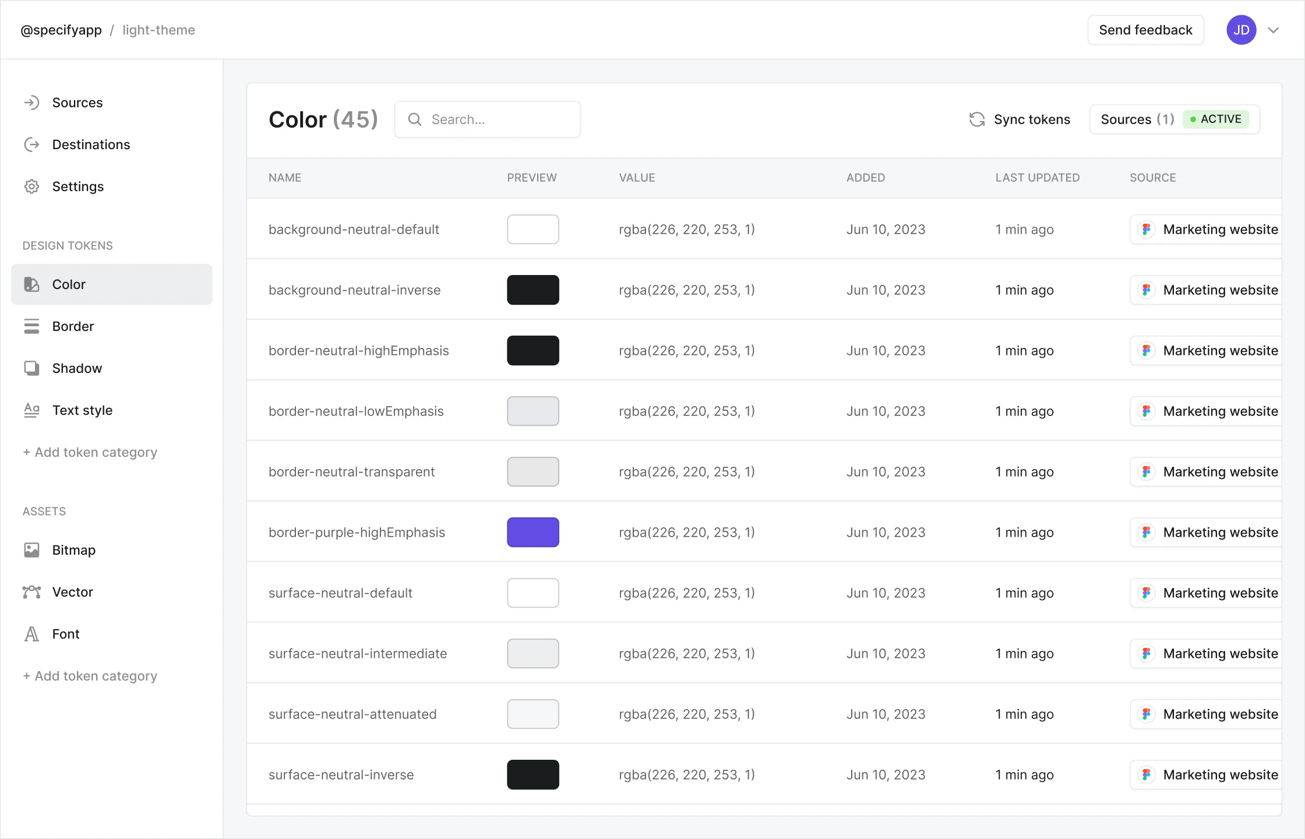The height and width of the screenshot is (839, 1305).
Task: Open the account menu chevron beside JD
Action: (1274, 30)
